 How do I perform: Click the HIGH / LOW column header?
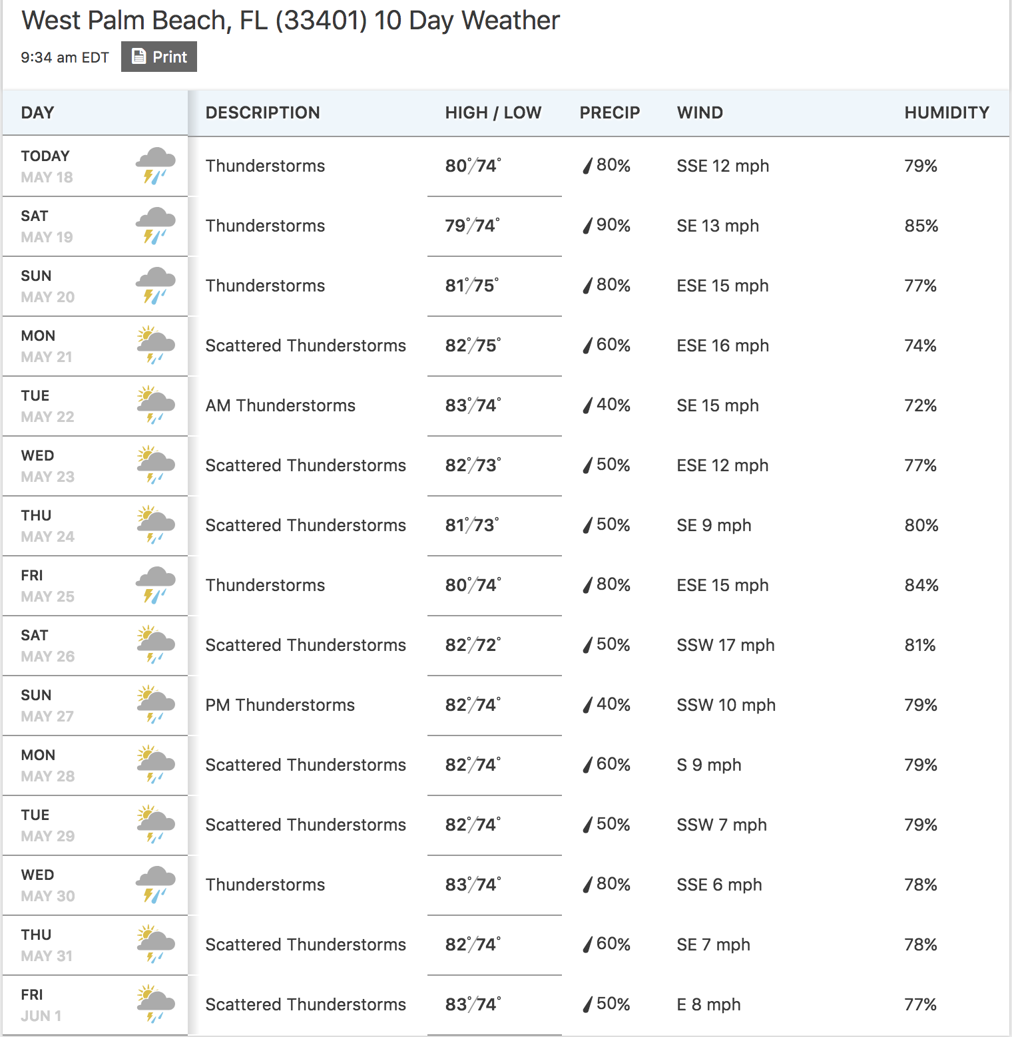493,112
